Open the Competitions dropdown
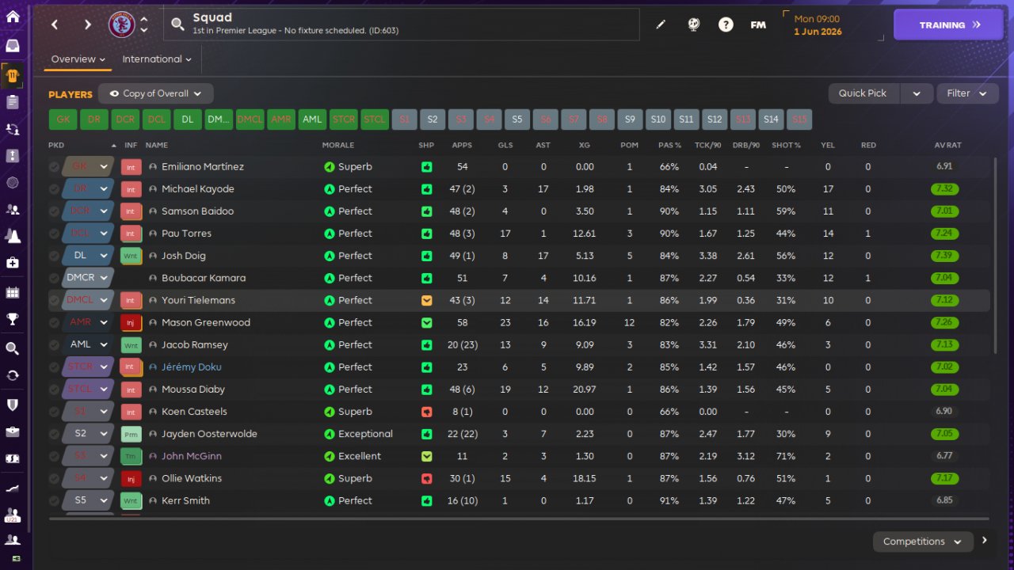The image size is (1014, 570). [x=922, y=541]
